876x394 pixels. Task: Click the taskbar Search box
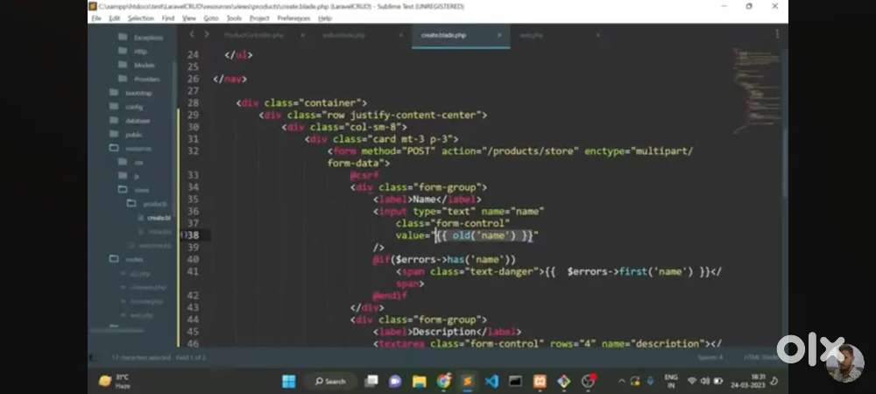pyautogui.click(x=330, y=381)
